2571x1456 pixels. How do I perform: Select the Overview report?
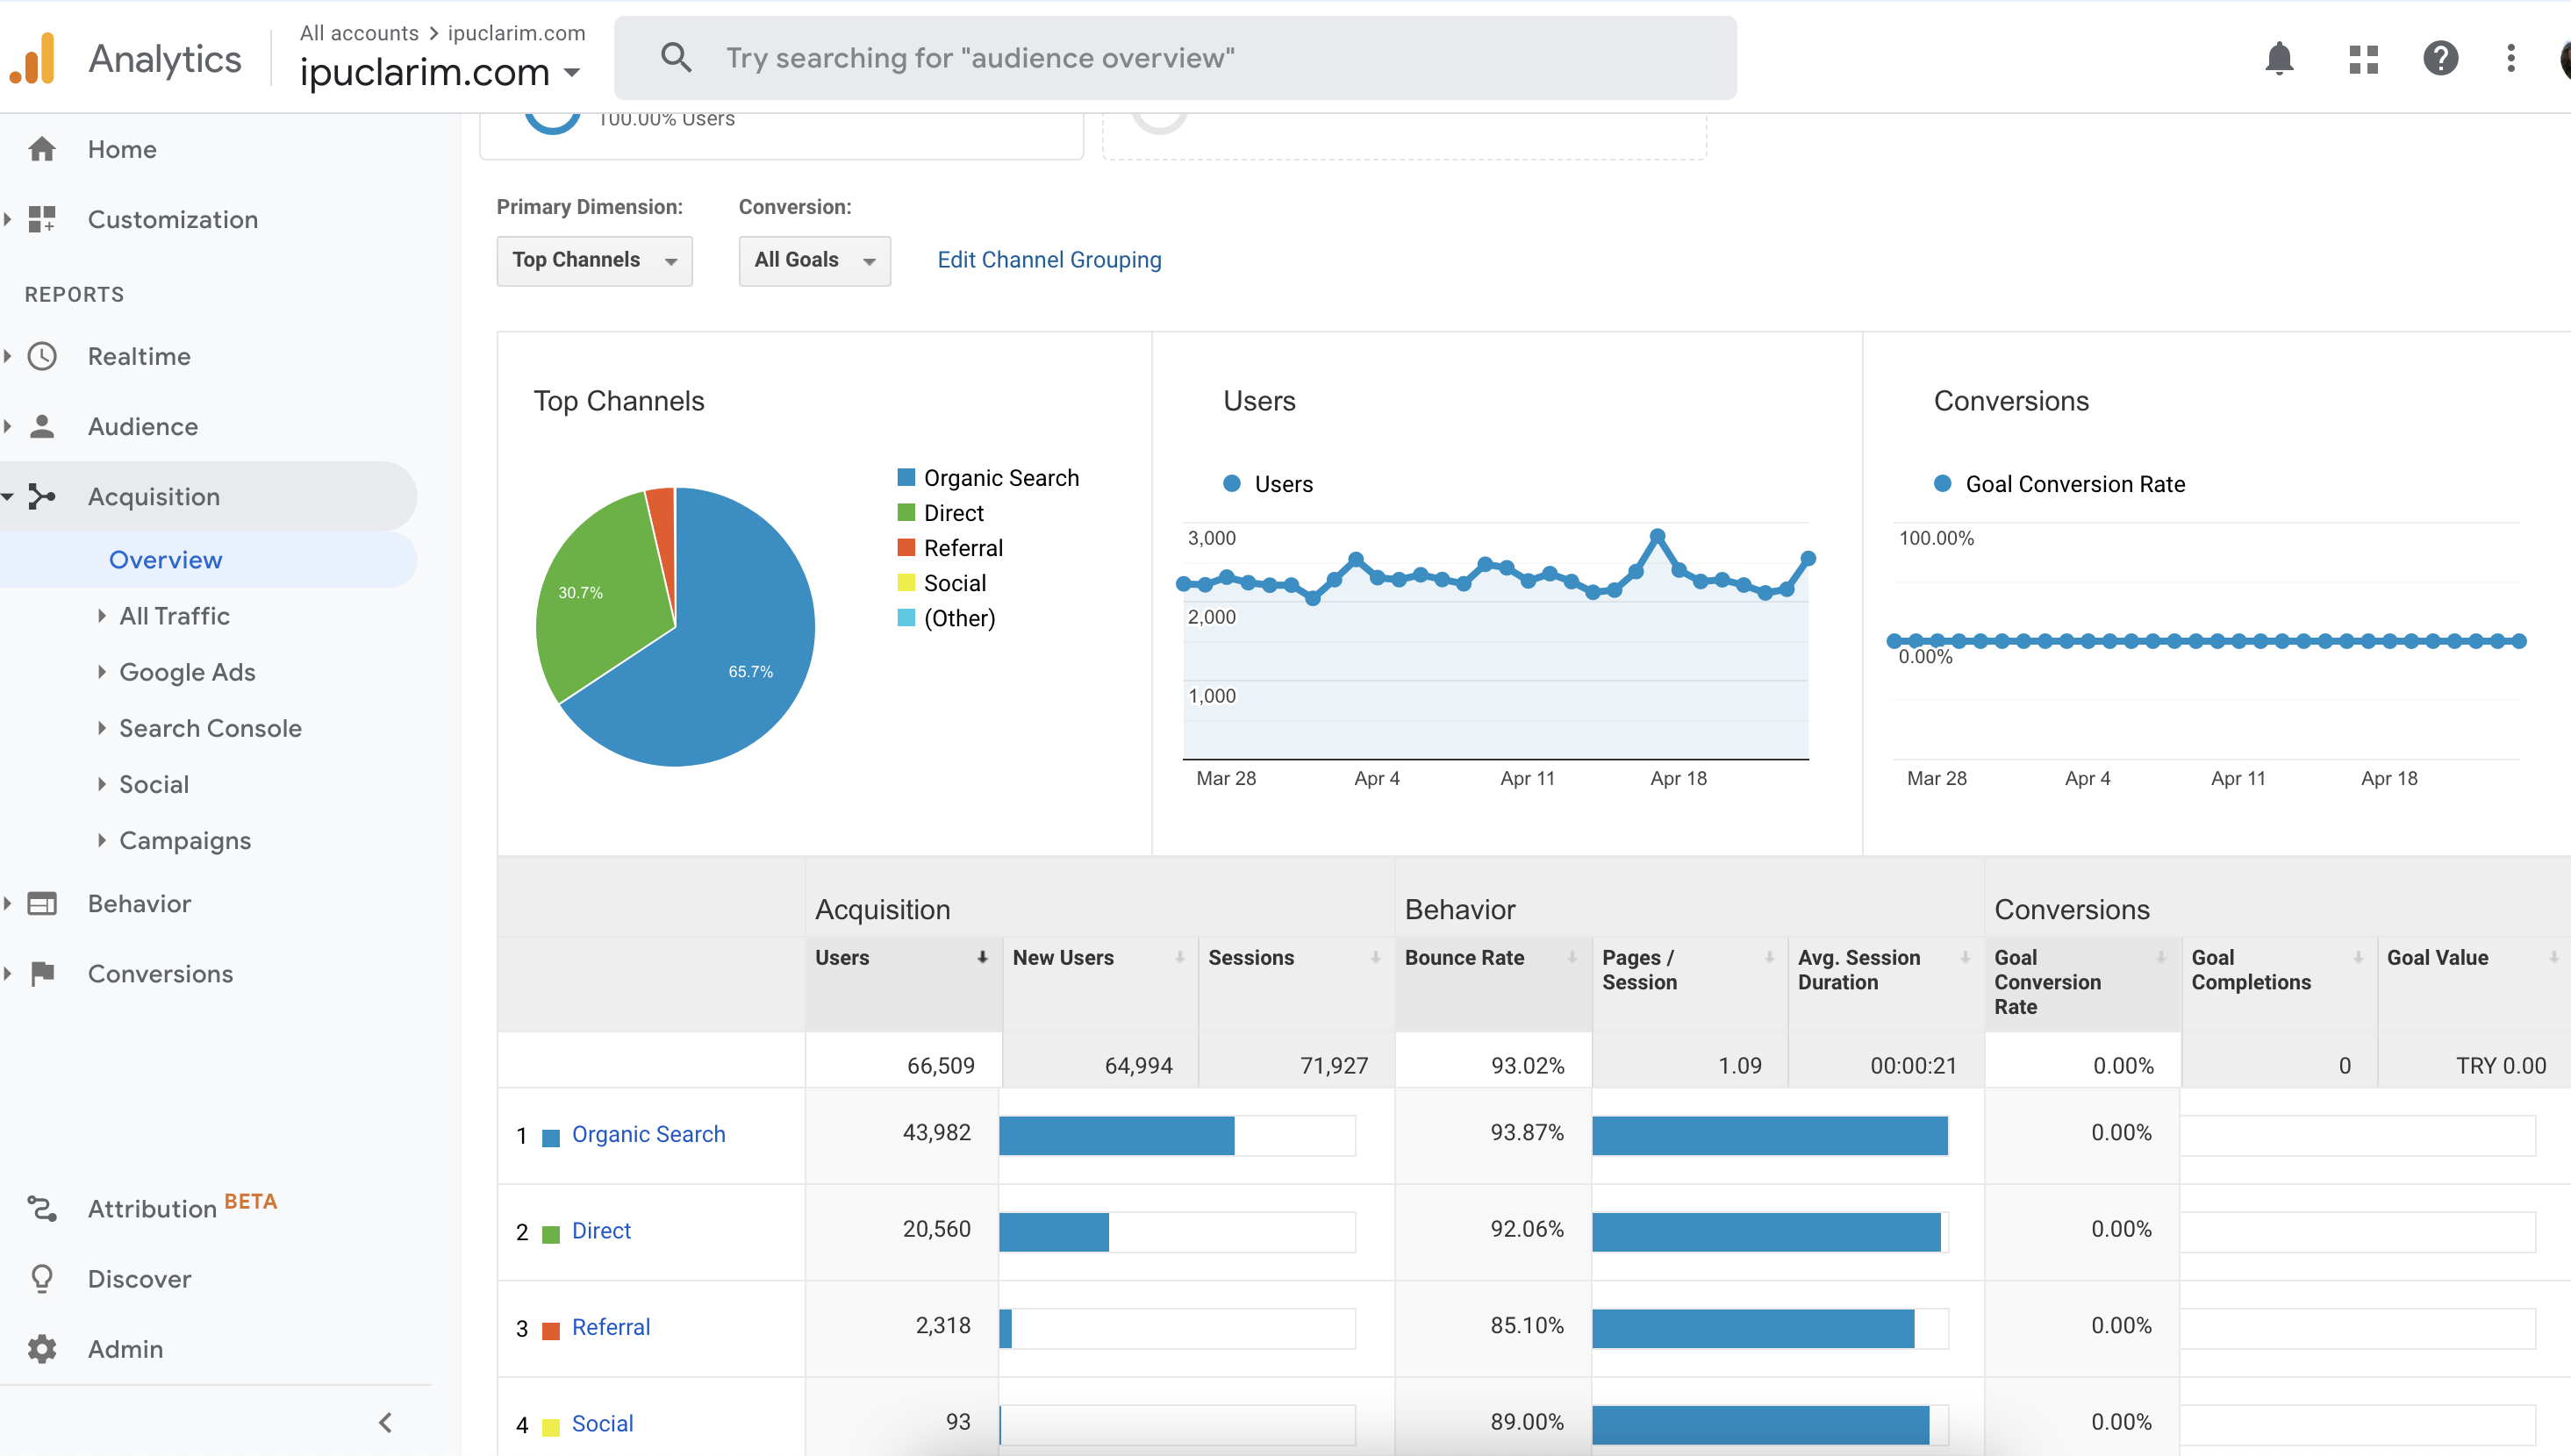pyautogui.click(x=166, y=559)
